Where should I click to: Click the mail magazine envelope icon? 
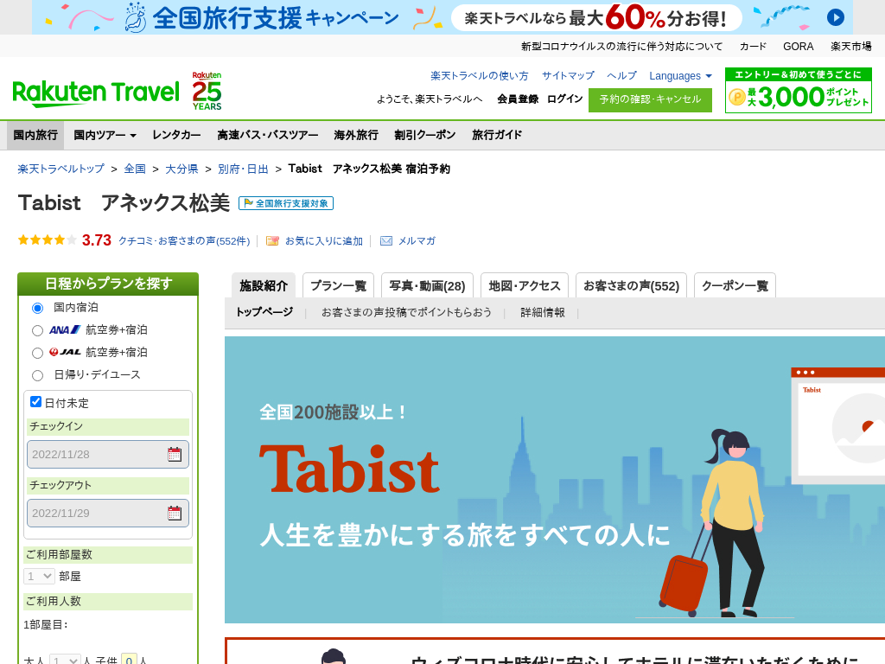coord(386,241)
